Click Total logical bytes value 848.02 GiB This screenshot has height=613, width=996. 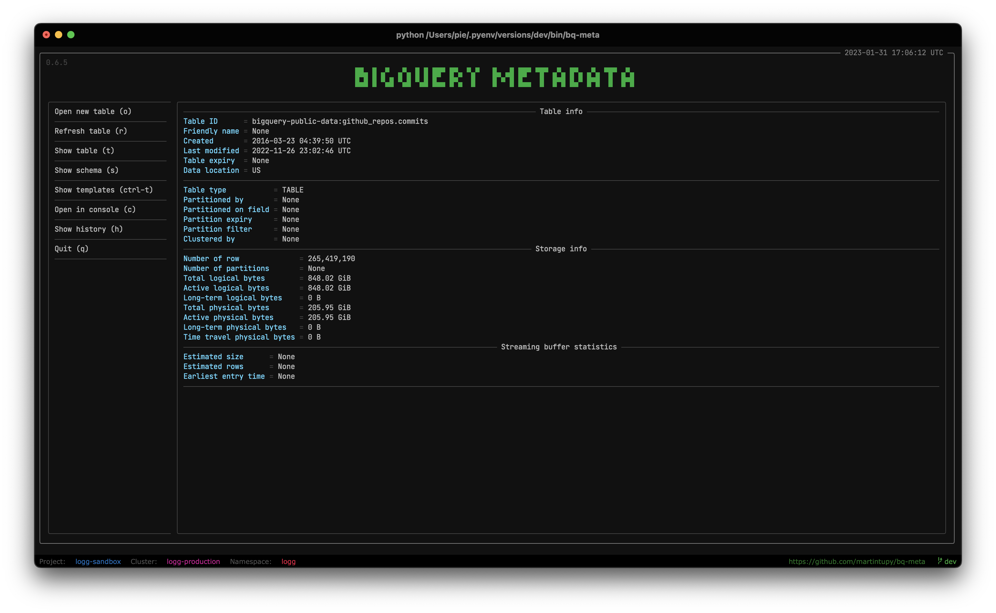[329, 278]
